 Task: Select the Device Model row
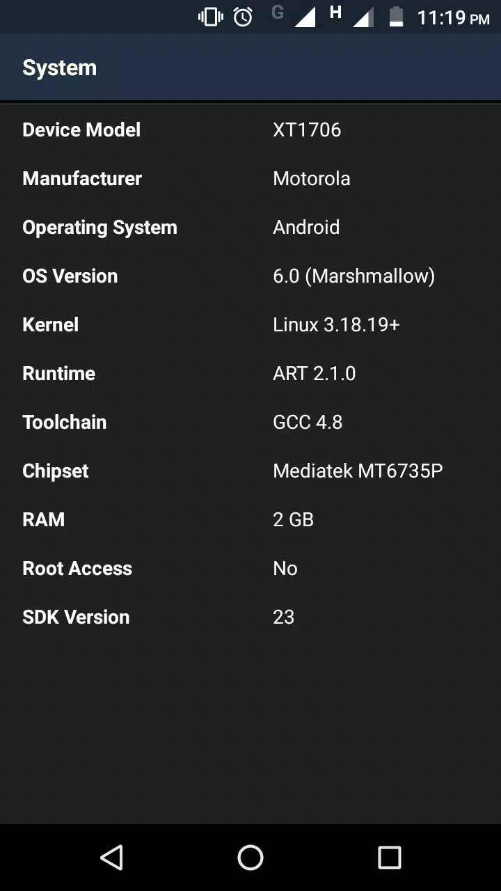[x=250, y=129]
